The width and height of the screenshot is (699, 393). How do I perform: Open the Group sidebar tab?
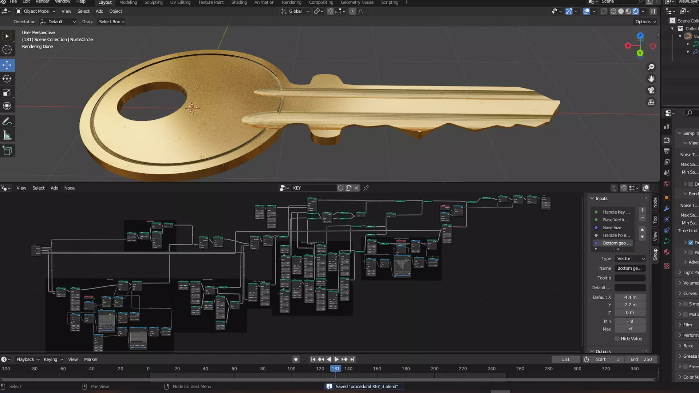655,254
